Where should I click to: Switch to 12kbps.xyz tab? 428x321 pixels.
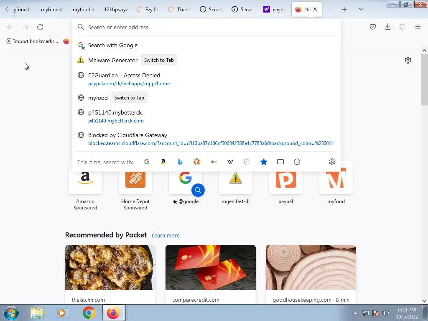tap(116, 10)
